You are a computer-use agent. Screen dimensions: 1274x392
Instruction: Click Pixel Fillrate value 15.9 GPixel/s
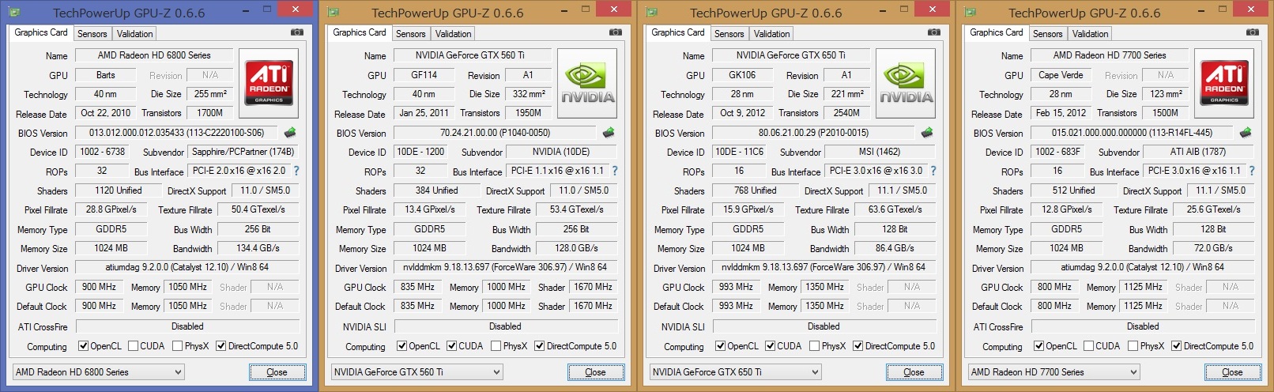(x=748, y=209)
